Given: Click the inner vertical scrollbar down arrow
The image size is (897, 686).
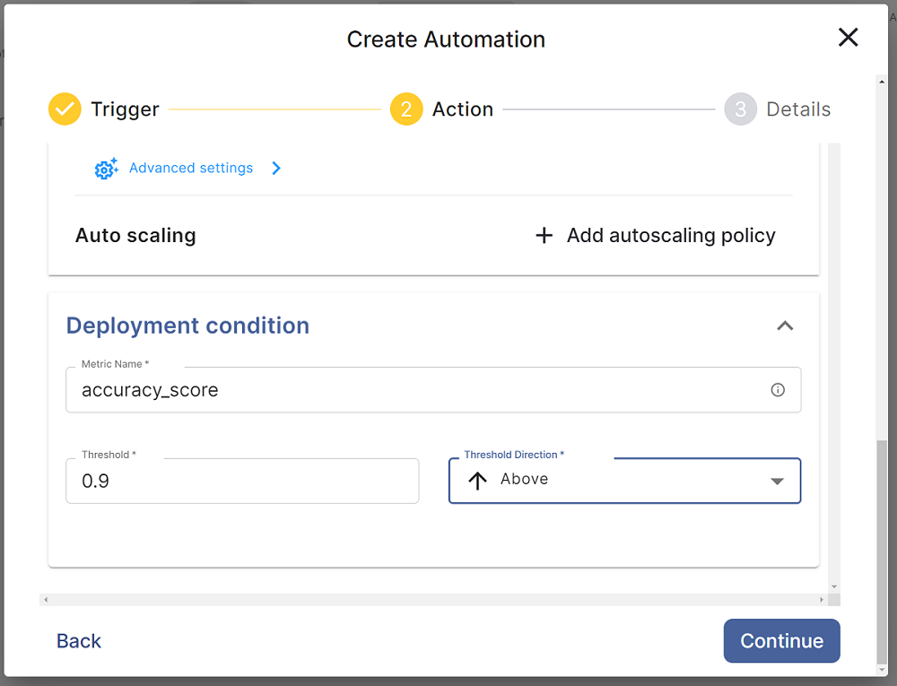Looking at the screenshot, I should point(834,586).
